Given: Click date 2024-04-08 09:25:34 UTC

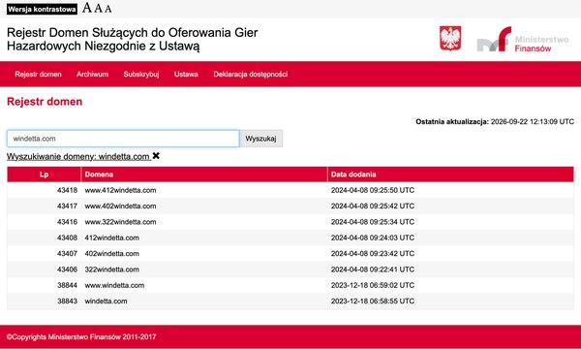Looking at the screenshot, I should point(373,222).
